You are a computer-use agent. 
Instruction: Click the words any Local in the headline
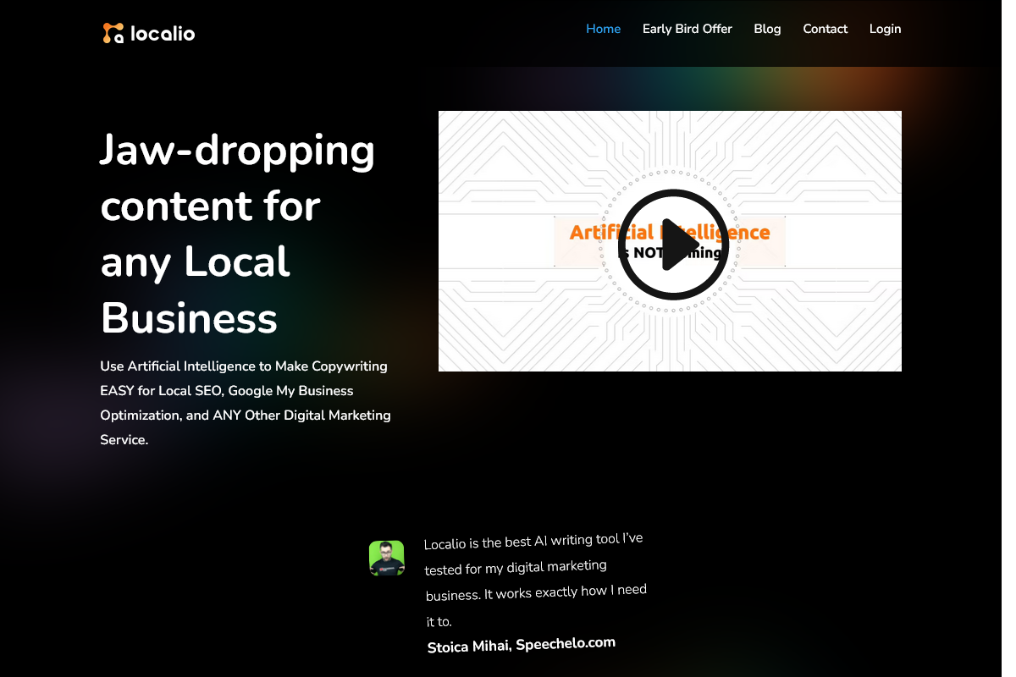point(195,262)
